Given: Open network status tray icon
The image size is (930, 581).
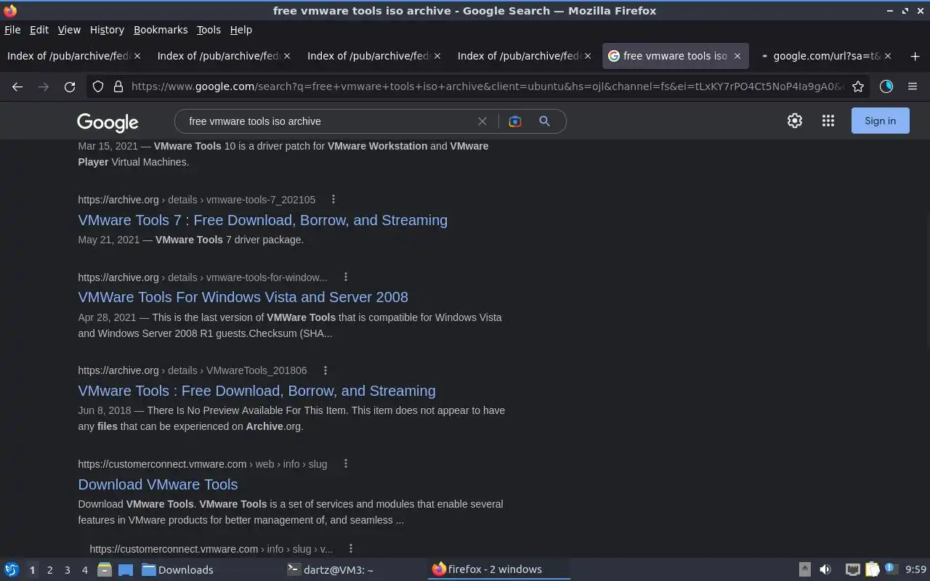Looking at the screenshot, I should pos(853,569).
